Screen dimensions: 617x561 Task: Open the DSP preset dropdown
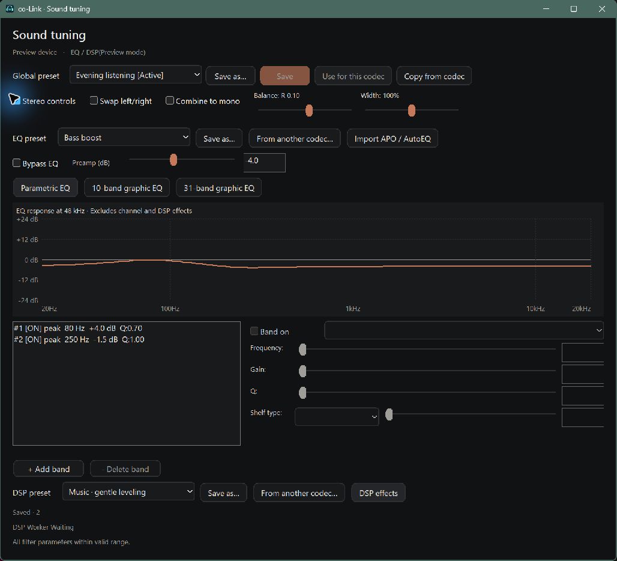pos(128,492)
